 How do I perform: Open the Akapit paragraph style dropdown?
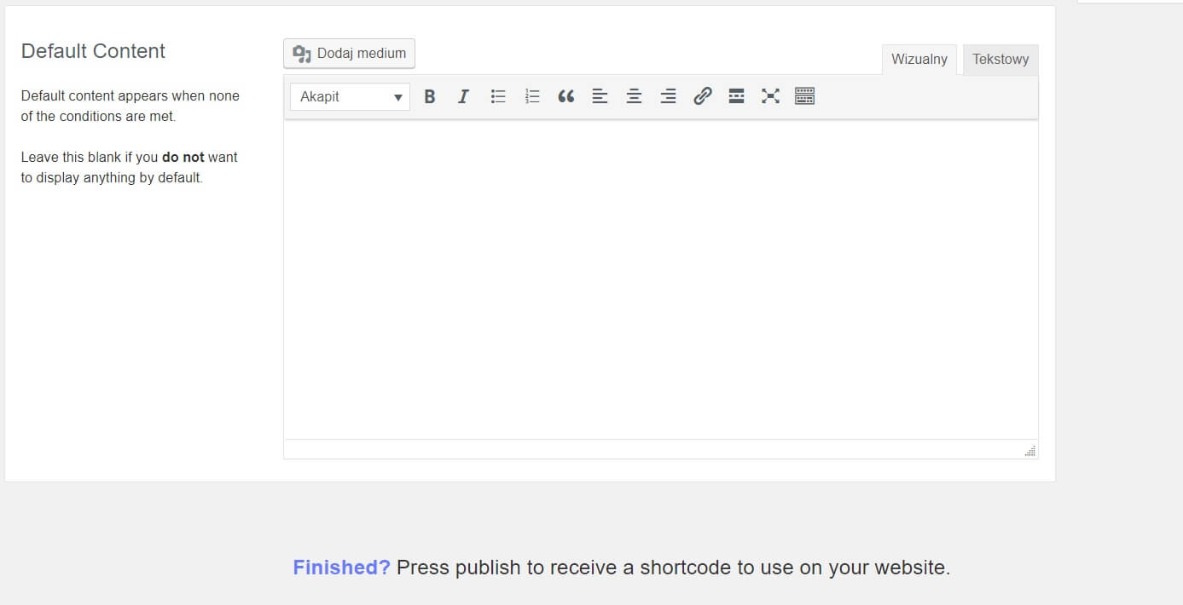click(341, 96)
